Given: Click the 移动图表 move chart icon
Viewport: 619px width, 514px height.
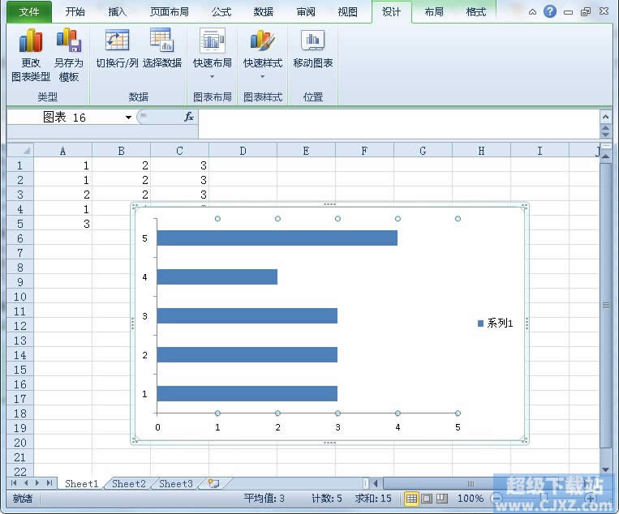Looking at the screenshot, I should tap(312, 41).
